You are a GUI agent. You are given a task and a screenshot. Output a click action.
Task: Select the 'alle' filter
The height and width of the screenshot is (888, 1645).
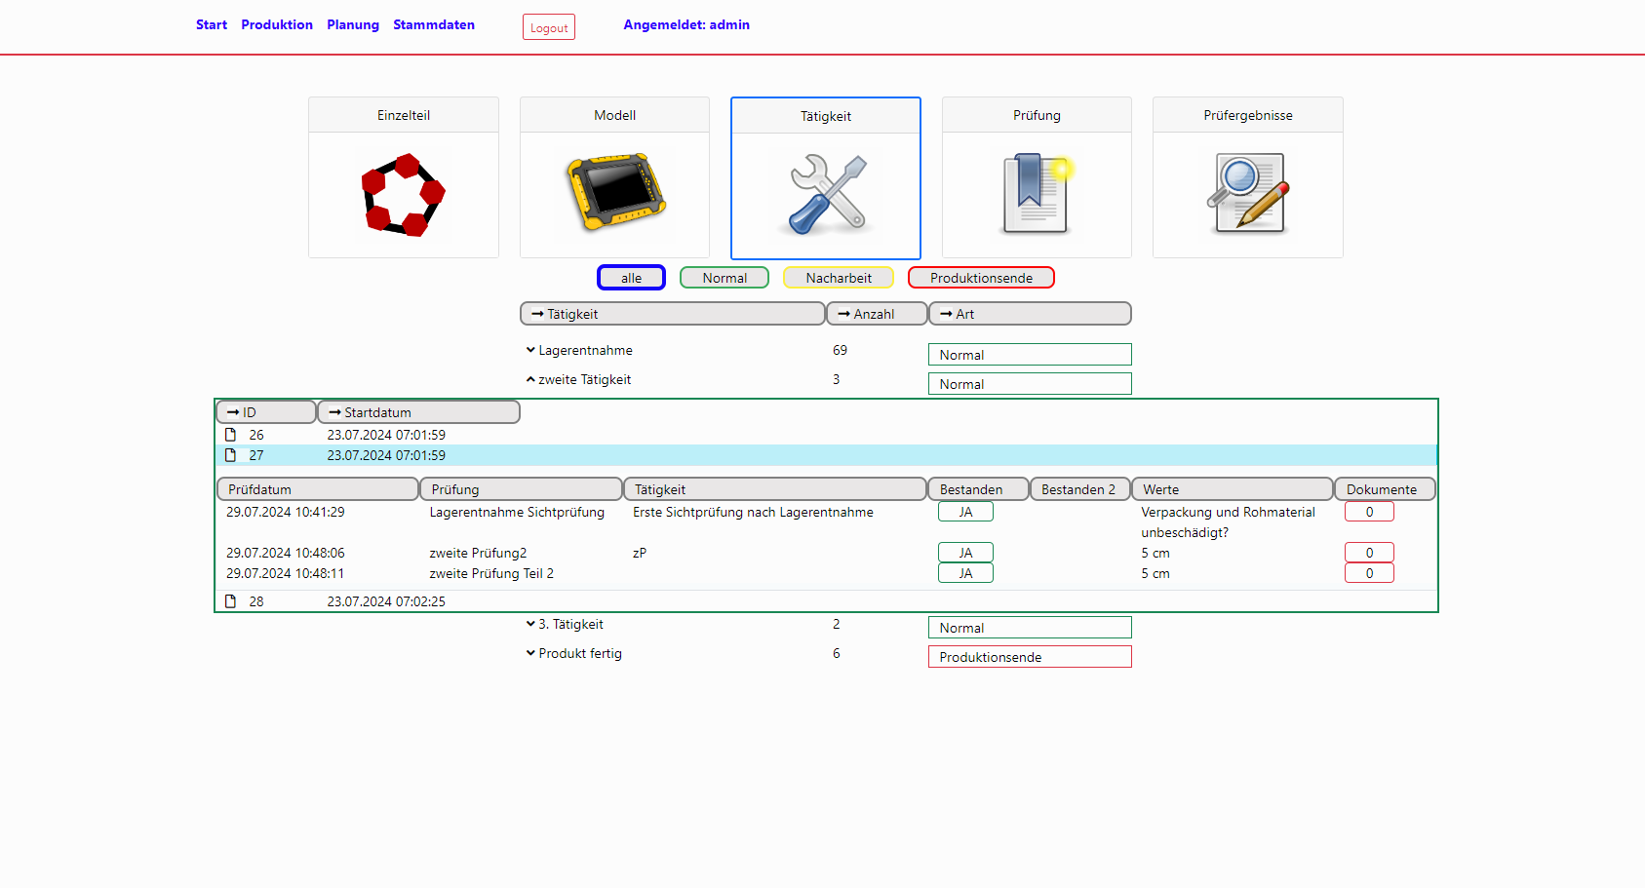(x=631, y=278)
